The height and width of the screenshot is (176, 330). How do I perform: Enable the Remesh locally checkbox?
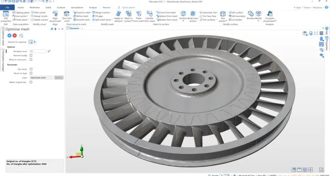click(31, 55)
